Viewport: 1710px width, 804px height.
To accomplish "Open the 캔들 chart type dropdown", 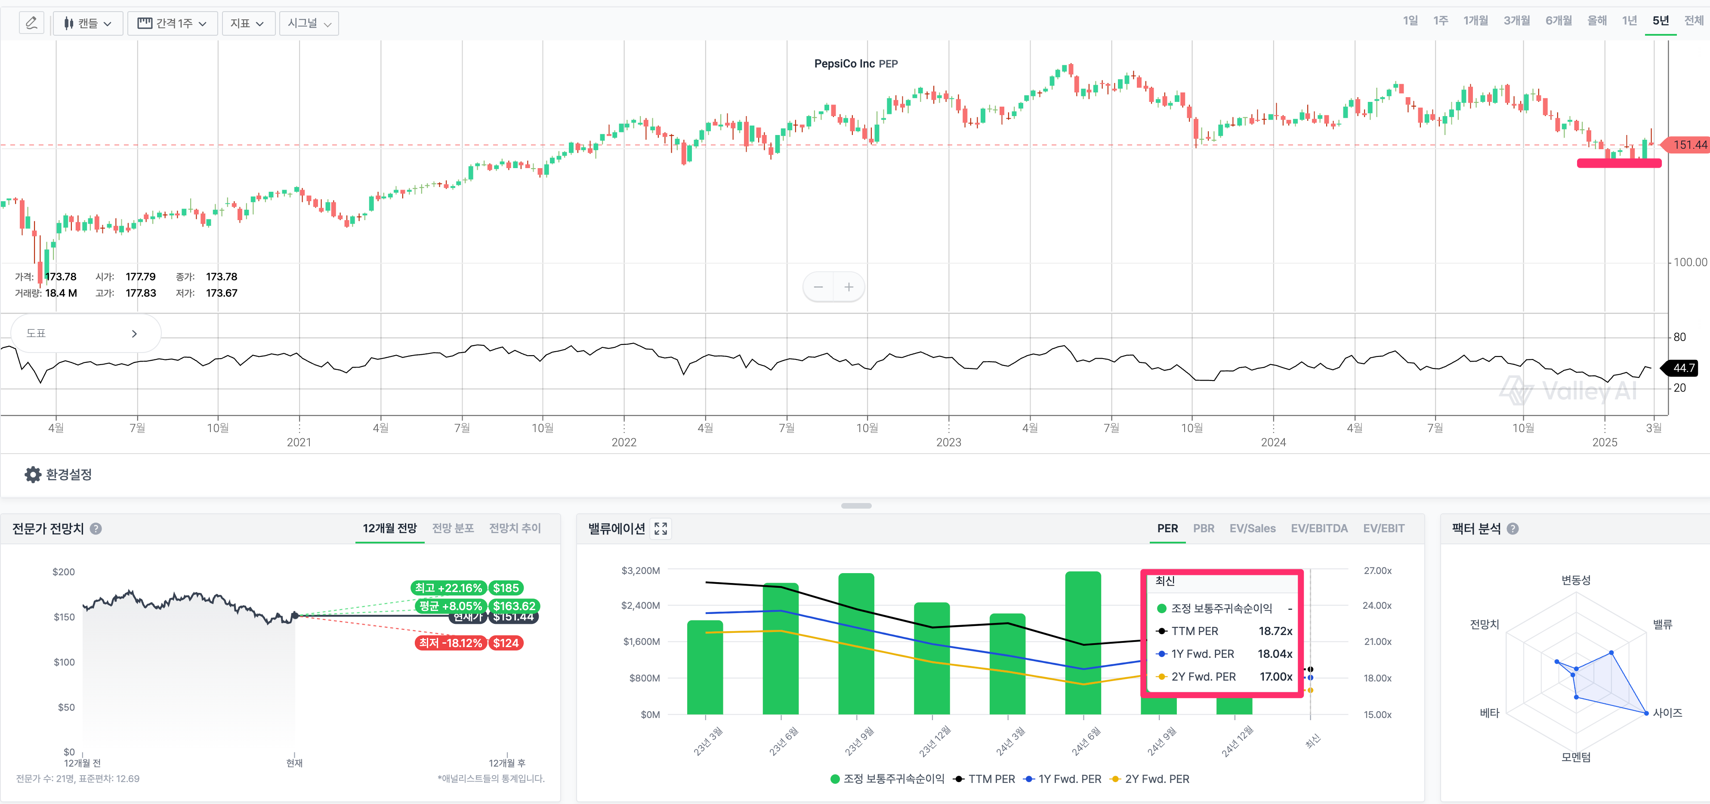I will click(88, 23).
